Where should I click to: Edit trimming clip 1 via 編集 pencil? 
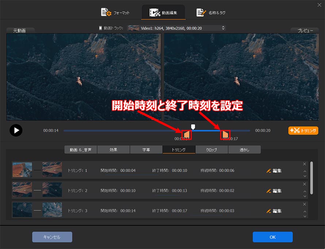tap(274, 171)
